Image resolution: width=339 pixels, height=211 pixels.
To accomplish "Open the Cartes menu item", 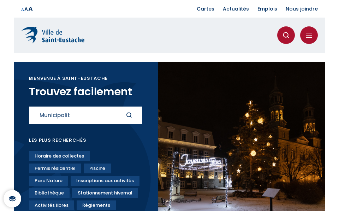I will point(206,9).
